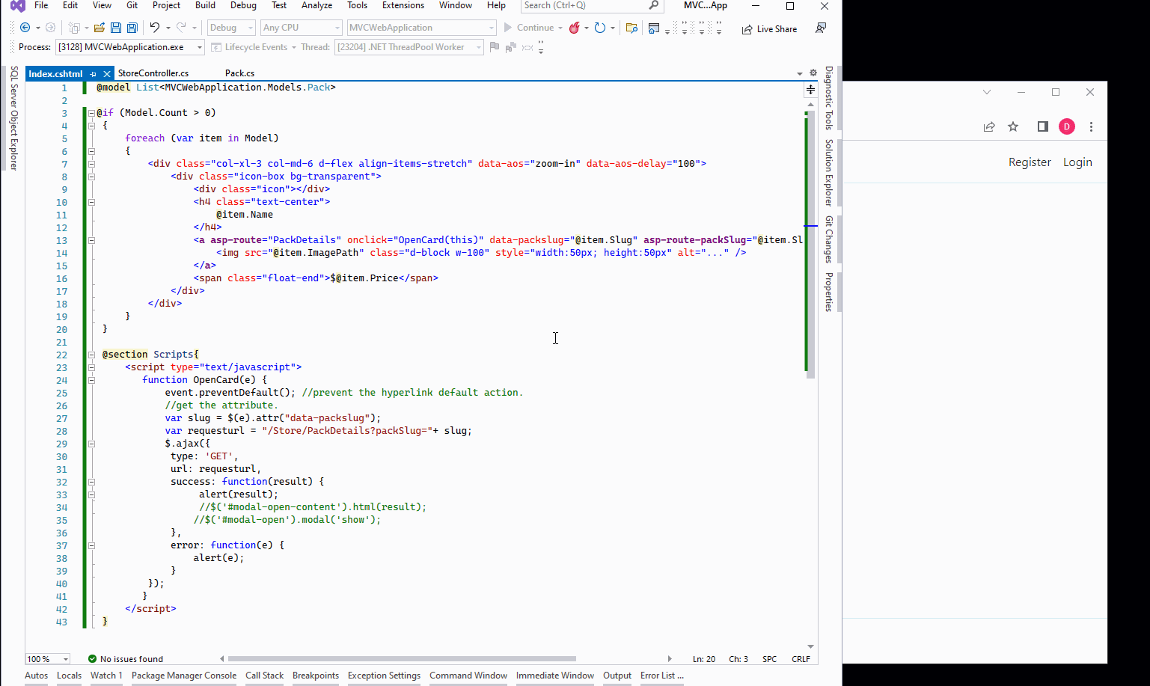This screenshot has height=686, width=1150.
Task: Click the Navigate Backward arrow icon
Action: pos(25,28)
